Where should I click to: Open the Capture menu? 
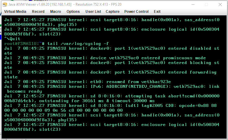(113, 12)
